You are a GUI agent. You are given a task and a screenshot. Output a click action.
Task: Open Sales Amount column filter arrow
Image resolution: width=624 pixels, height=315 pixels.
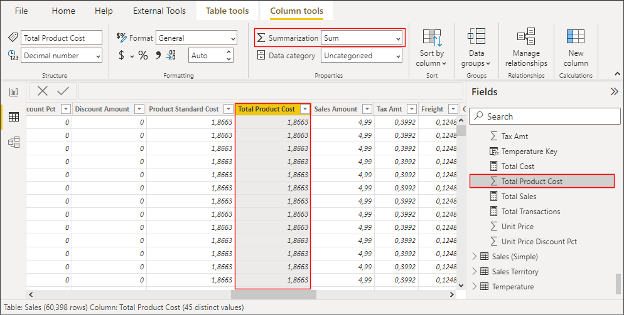[x=367, y=109]
